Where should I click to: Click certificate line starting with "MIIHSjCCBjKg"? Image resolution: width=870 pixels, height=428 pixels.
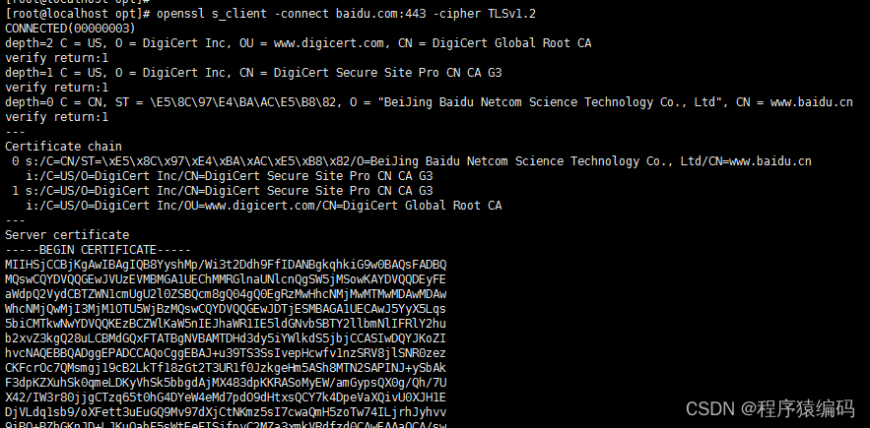point(226,265)
